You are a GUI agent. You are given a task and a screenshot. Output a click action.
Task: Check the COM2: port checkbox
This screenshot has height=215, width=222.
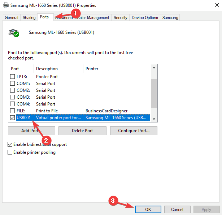pos(13,90)
